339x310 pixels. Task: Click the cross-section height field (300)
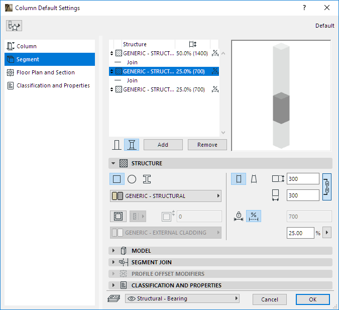(x=303, y=179)
